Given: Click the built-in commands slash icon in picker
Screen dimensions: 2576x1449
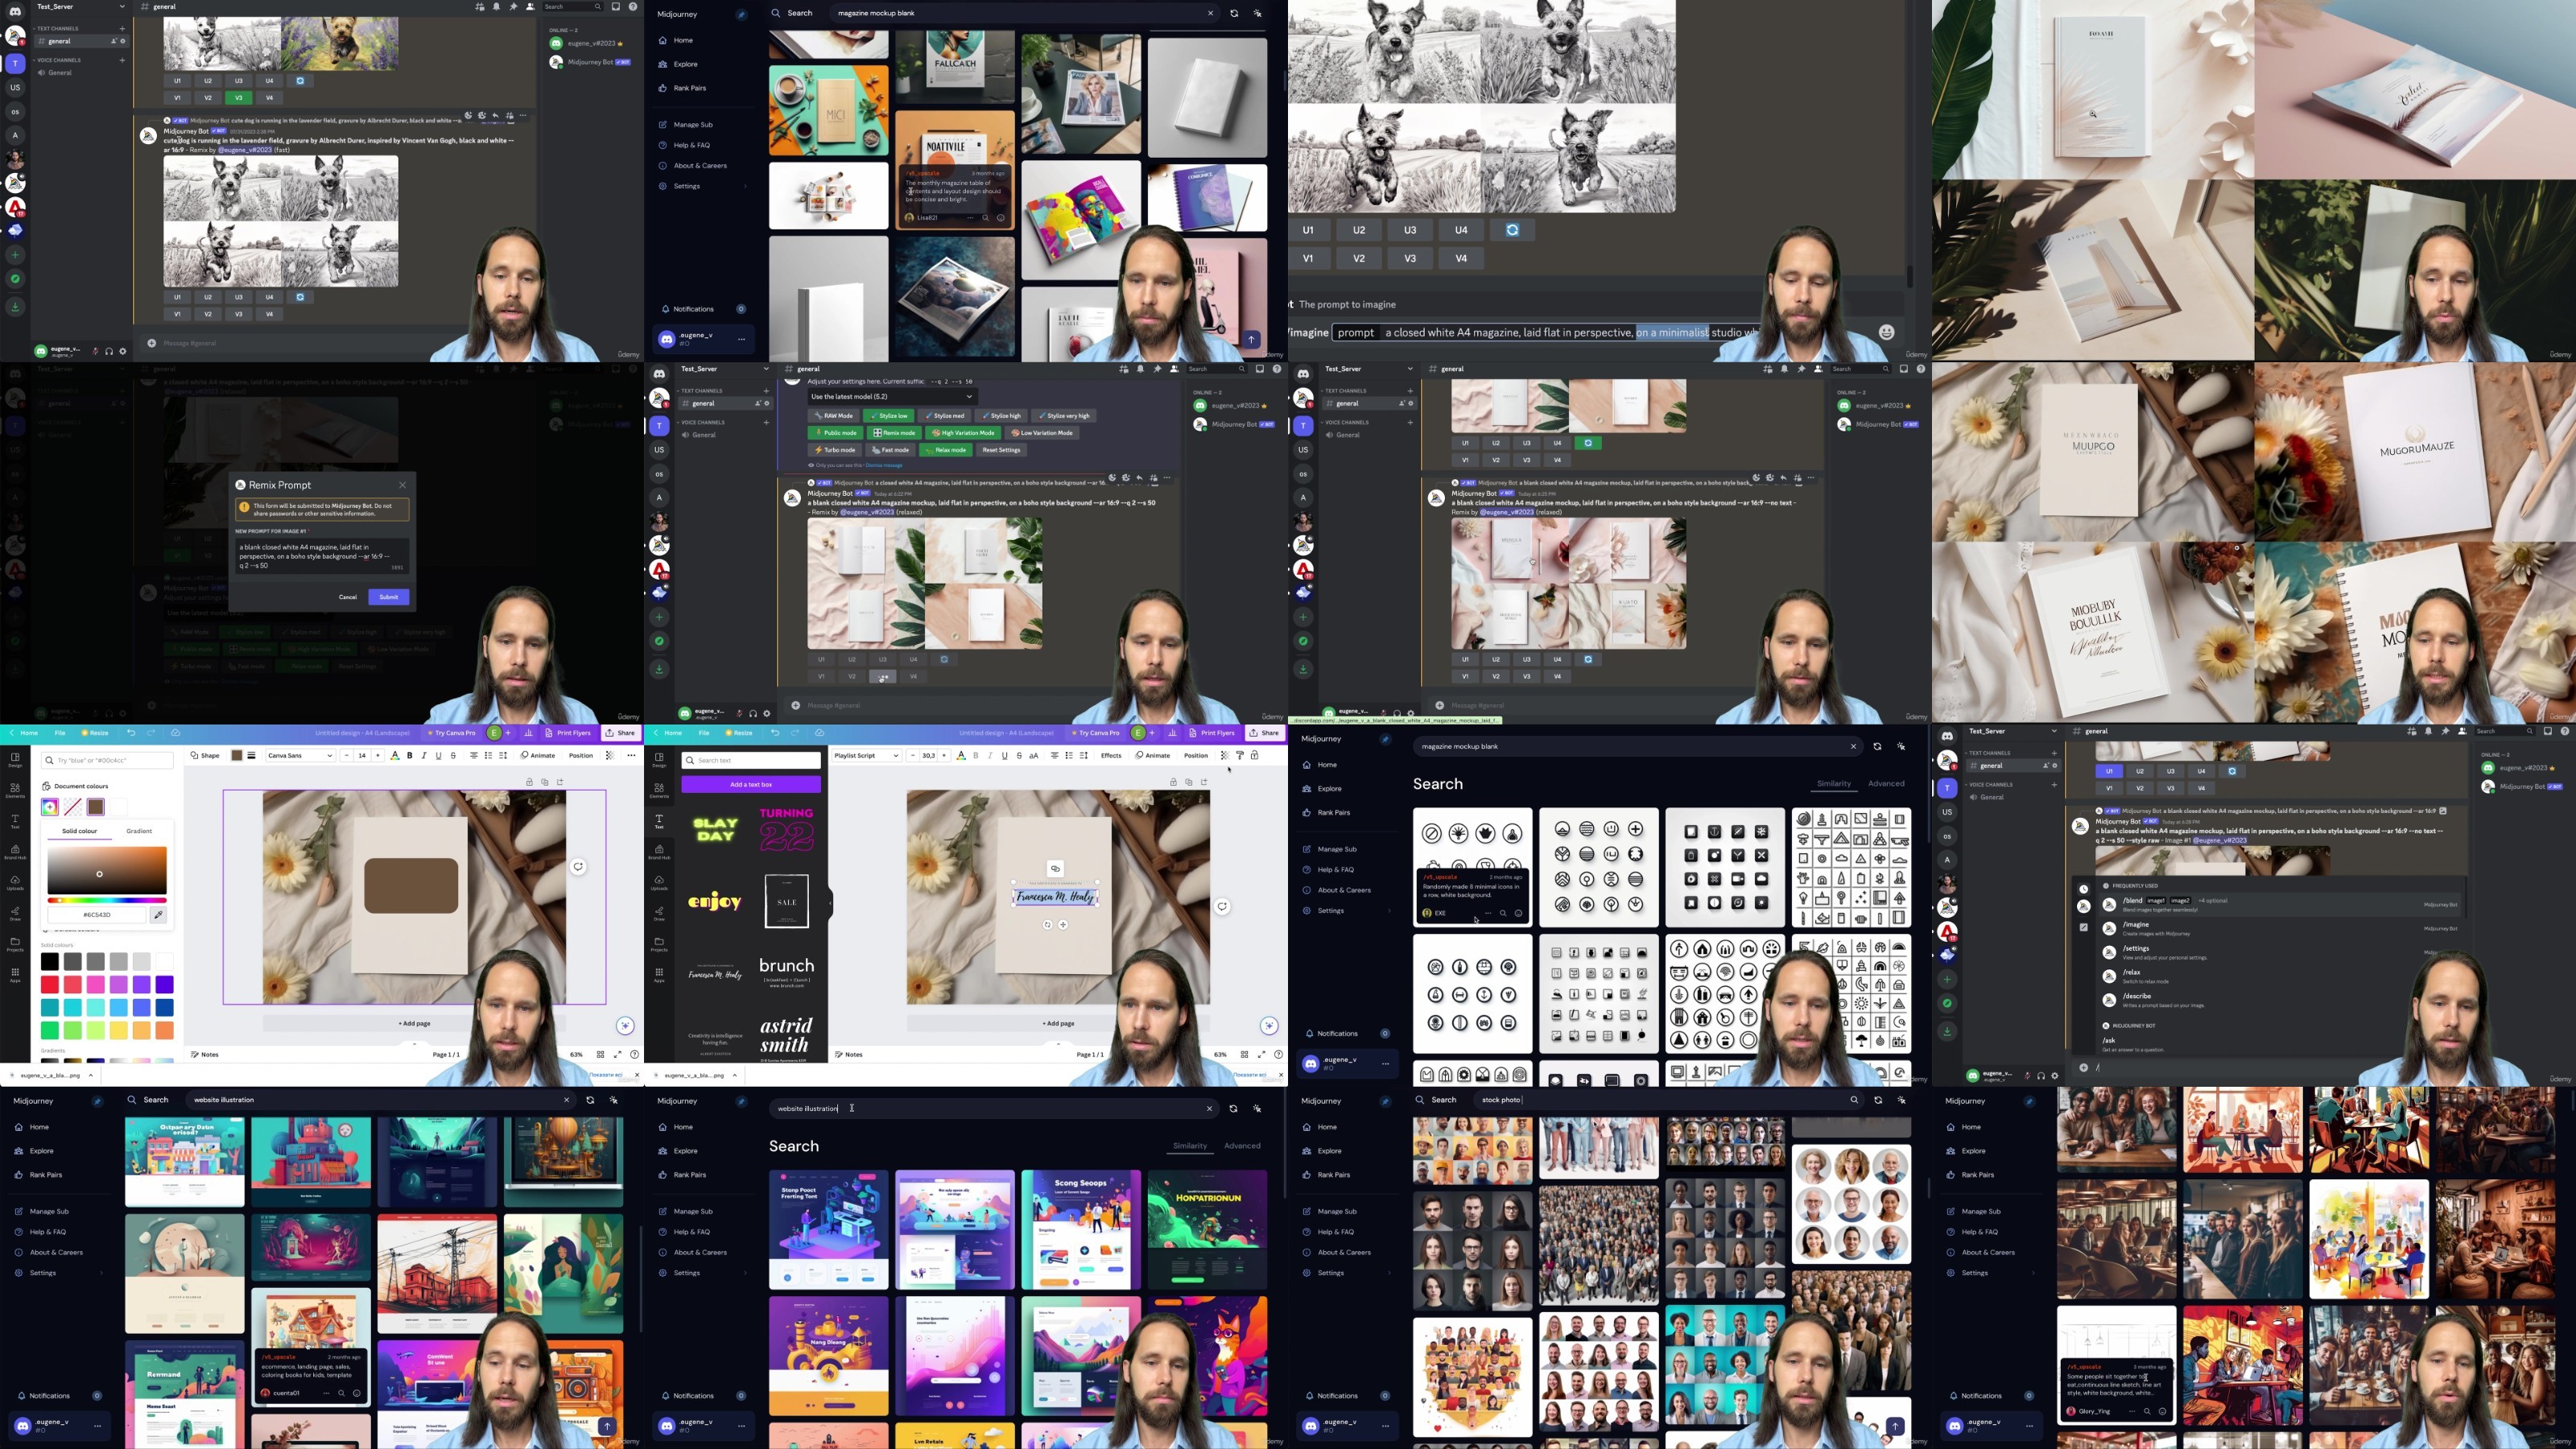Looking at the screenshot, I should (2084, 927).
